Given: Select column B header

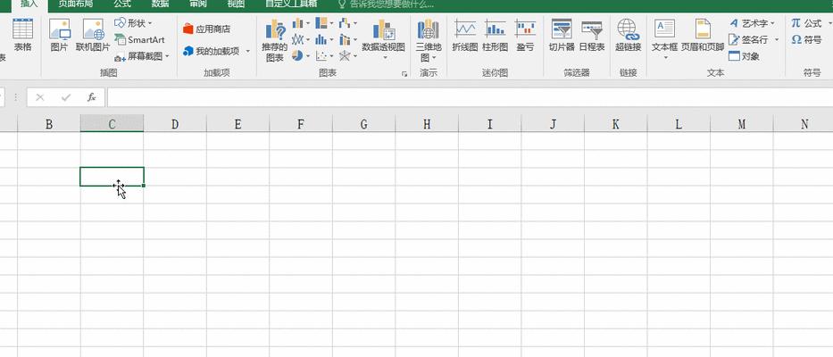Looking at the screenshot, I should [x=49, y=124].
